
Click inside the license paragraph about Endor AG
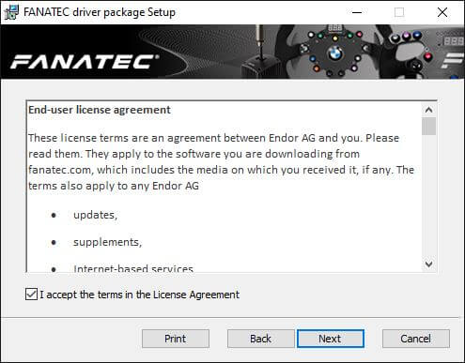click(x=221, y=161)
